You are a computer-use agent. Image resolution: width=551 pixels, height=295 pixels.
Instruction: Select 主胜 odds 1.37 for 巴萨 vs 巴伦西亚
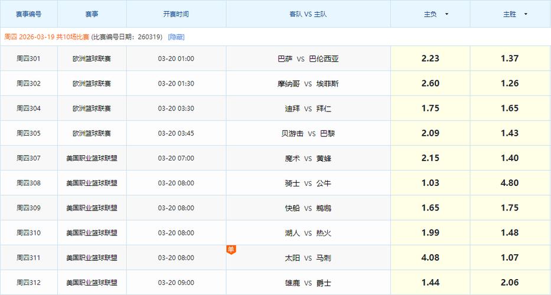(x=510, y=58)
